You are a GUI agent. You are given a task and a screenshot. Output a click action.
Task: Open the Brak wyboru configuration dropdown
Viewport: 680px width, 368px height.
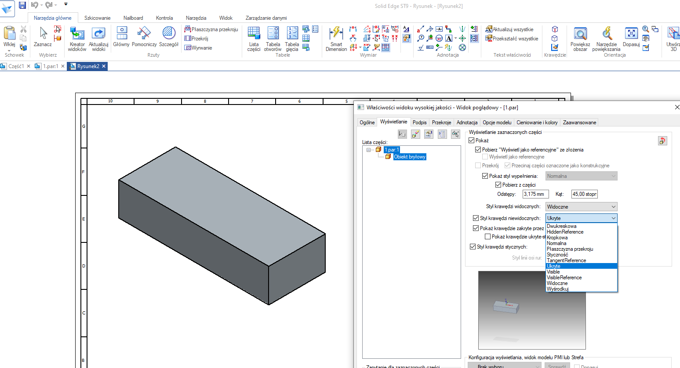[x=505, y=365]
